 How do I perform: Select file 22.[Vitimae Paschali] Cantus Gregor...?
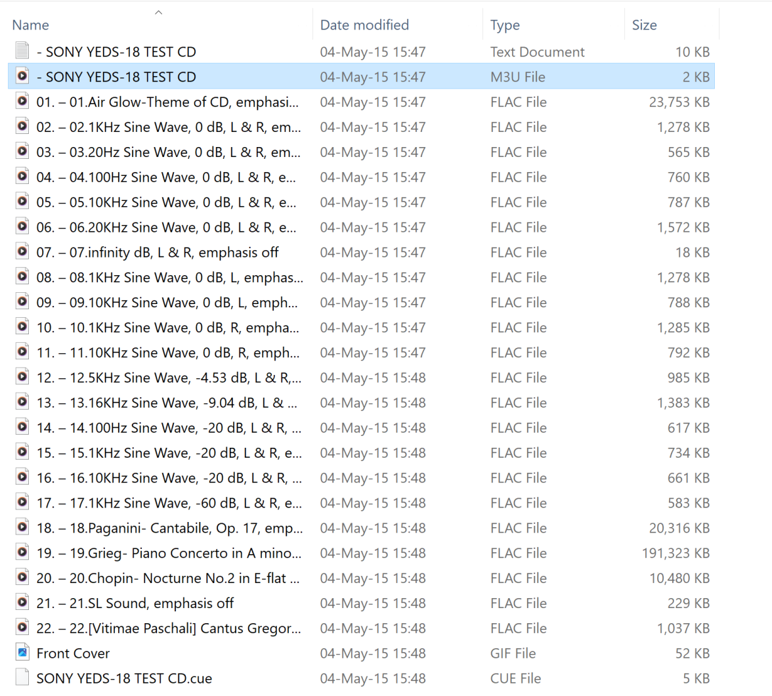[x=169, y=628]
